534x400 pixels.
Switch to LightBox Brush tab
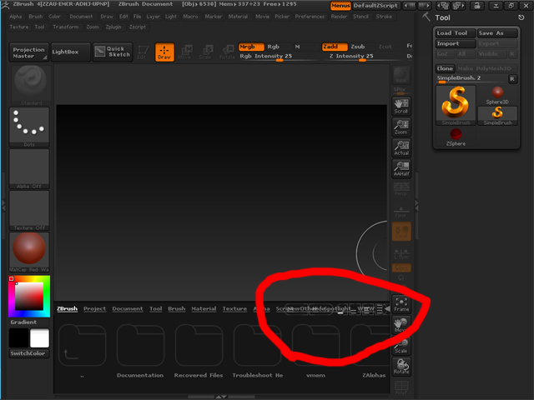[x=176, y=309]
